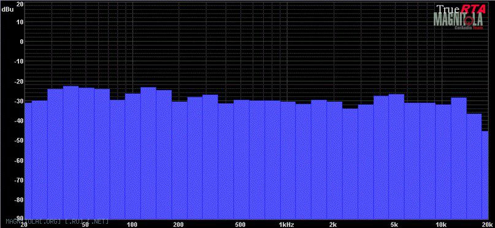Click the dBu axis label
This screenshot has width=495, height=228.
pos(7,10)
